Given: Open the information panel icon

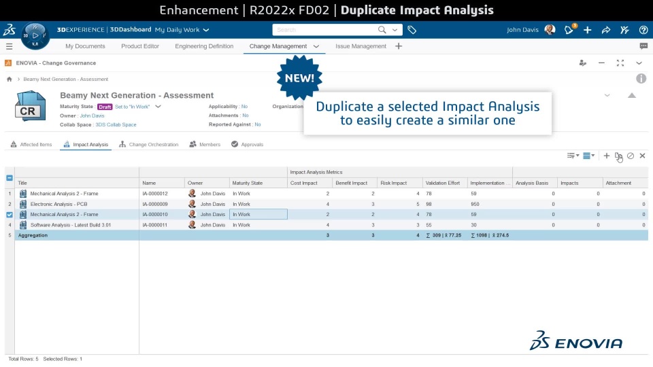Looking at the screenshot, I should pyautogui.click(x=641, y=78).
